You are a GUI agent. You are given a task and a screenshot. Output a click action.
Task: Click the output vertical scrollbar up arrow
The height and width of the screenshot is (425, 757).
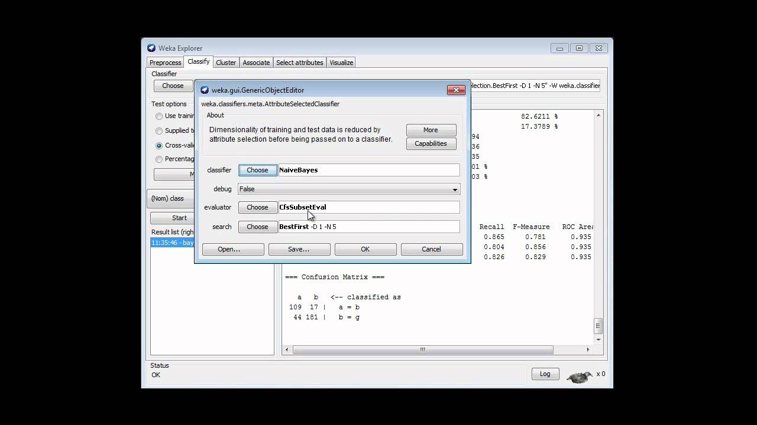pos(599,115)
